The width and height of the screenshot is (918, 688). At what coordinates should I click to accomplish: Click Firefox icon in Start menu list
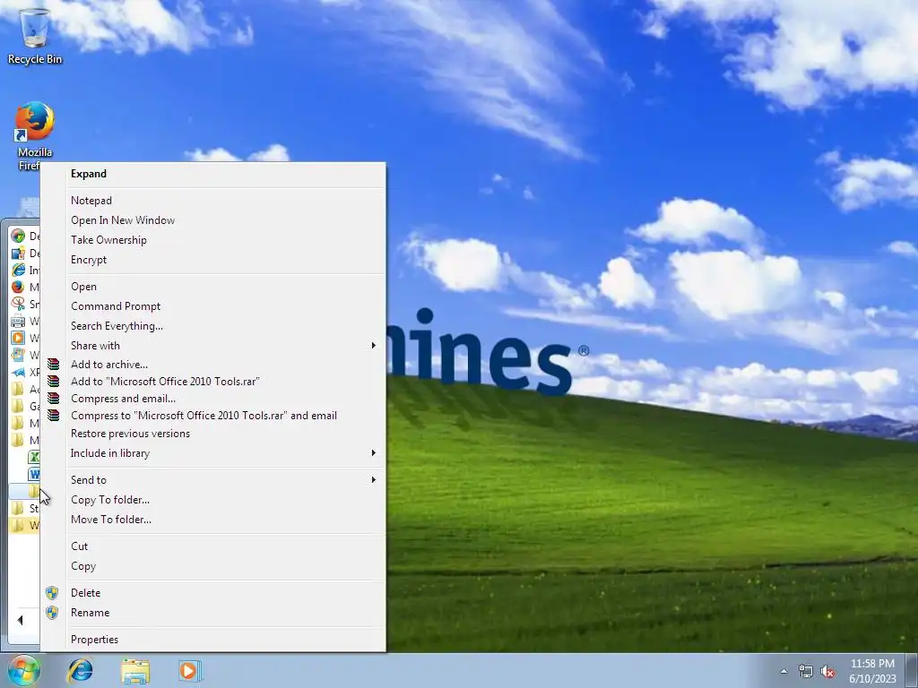pos(18,287)
